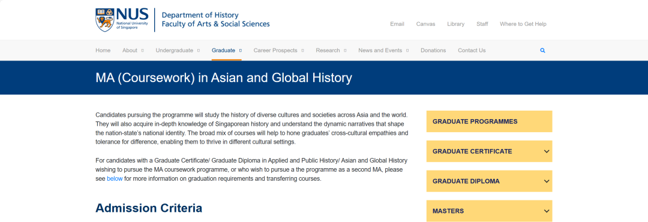Open the search magnifier icon
This screenshot has height=222, width=648.
pos(542,51)
